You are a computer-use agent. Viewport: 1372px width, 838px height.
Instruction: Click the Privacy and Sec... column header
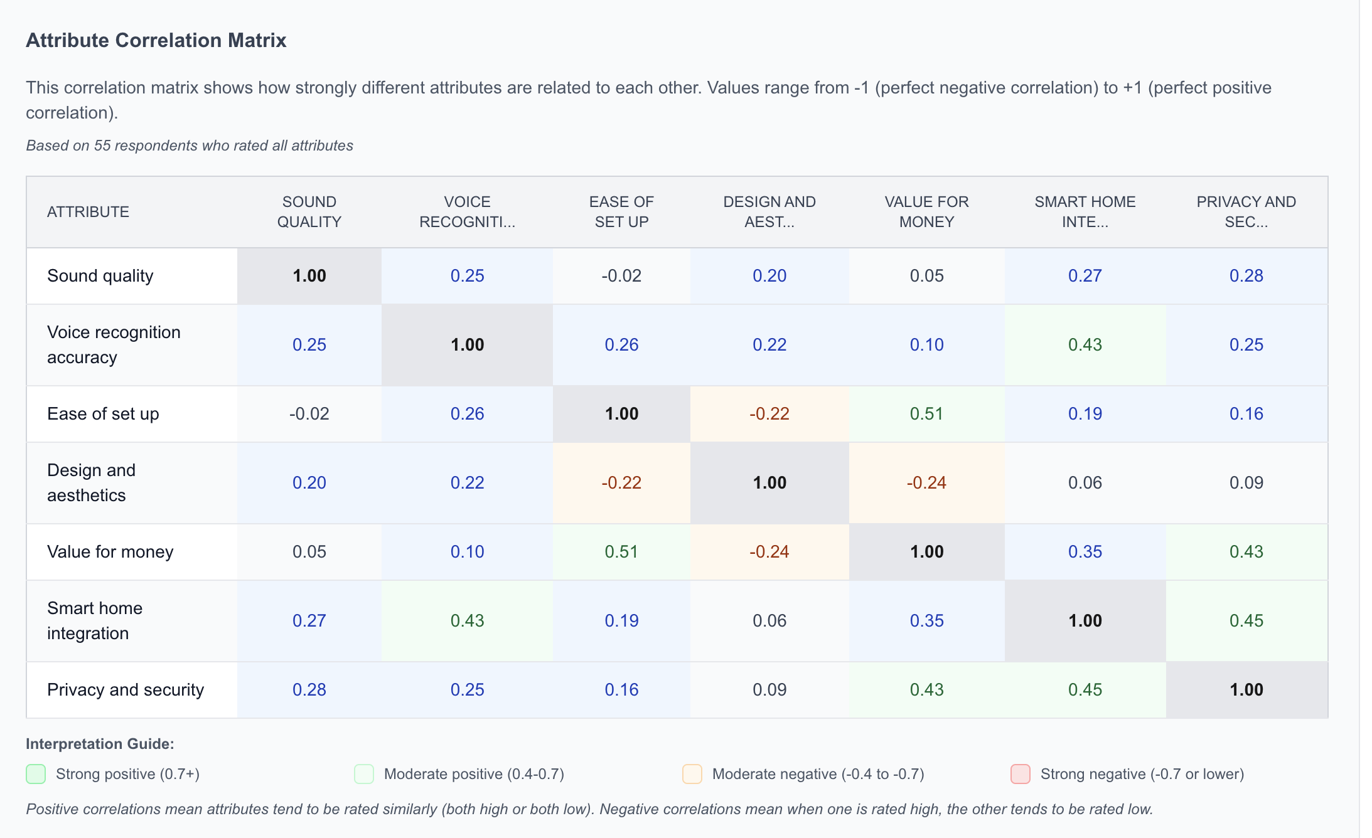(x=1246, y=212)
